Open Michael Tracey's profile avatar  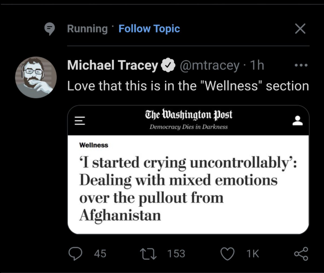[x=36, y=77]
